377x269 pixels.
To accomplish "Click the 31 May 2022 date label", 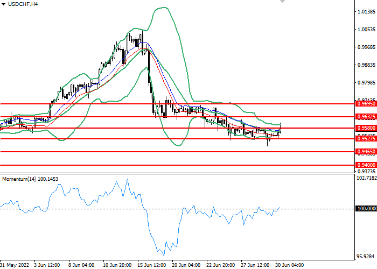I will pyautogui.click(x=16, y=265).
